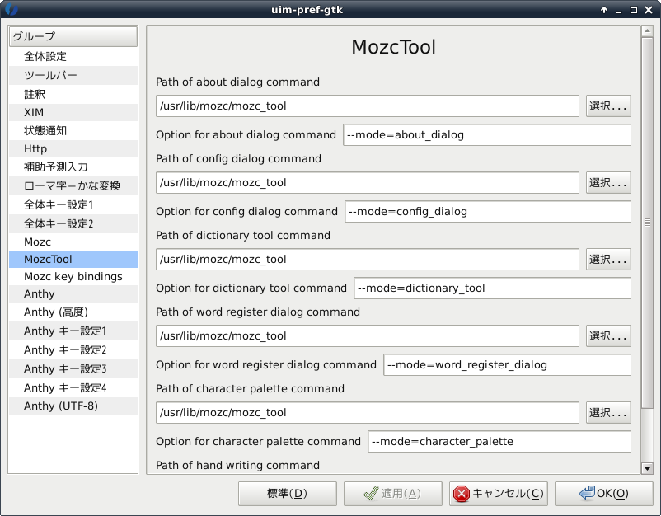Viewport: 661px width, 516px height.
Task: Click the --mode=config_dialog option field
Action: (488, 212)
